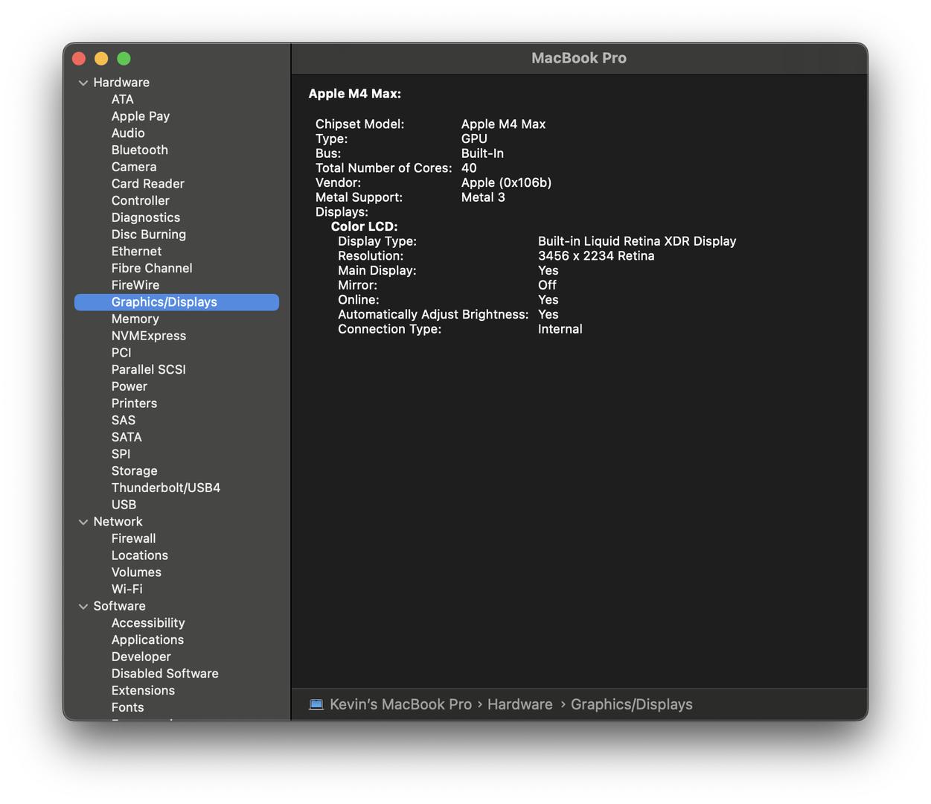Collapse the Network section chevron
Screen dimensions: 931x804
(83, 522)
